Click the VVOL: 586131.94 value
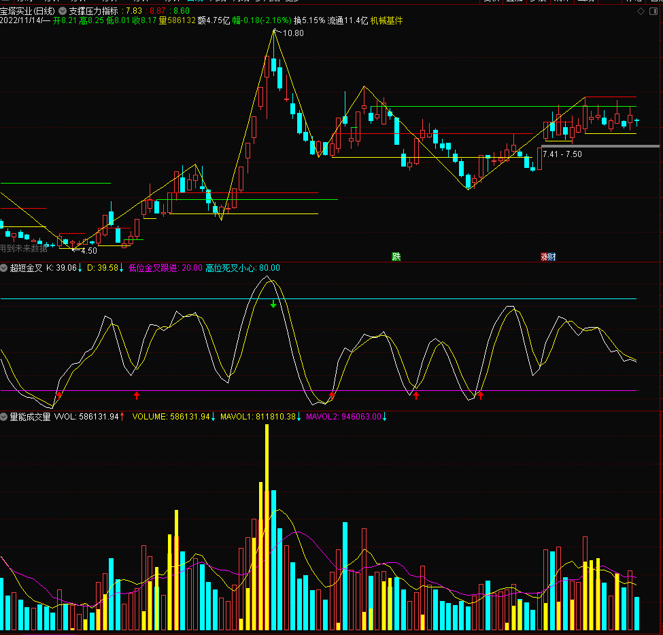This screenshot has height=635, width=663. 86,417
